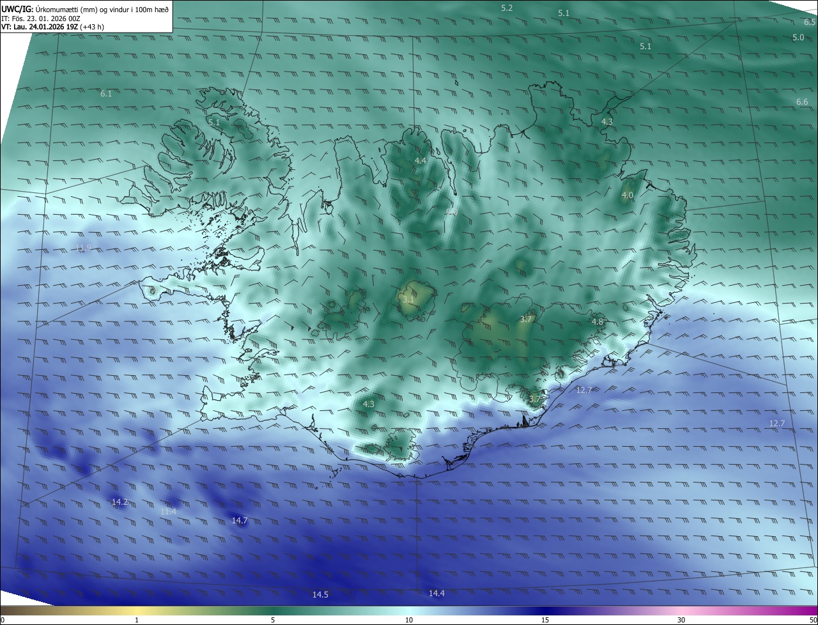Click the 4.4 value label
Viewport: 818px width, 625px height.
421,161
